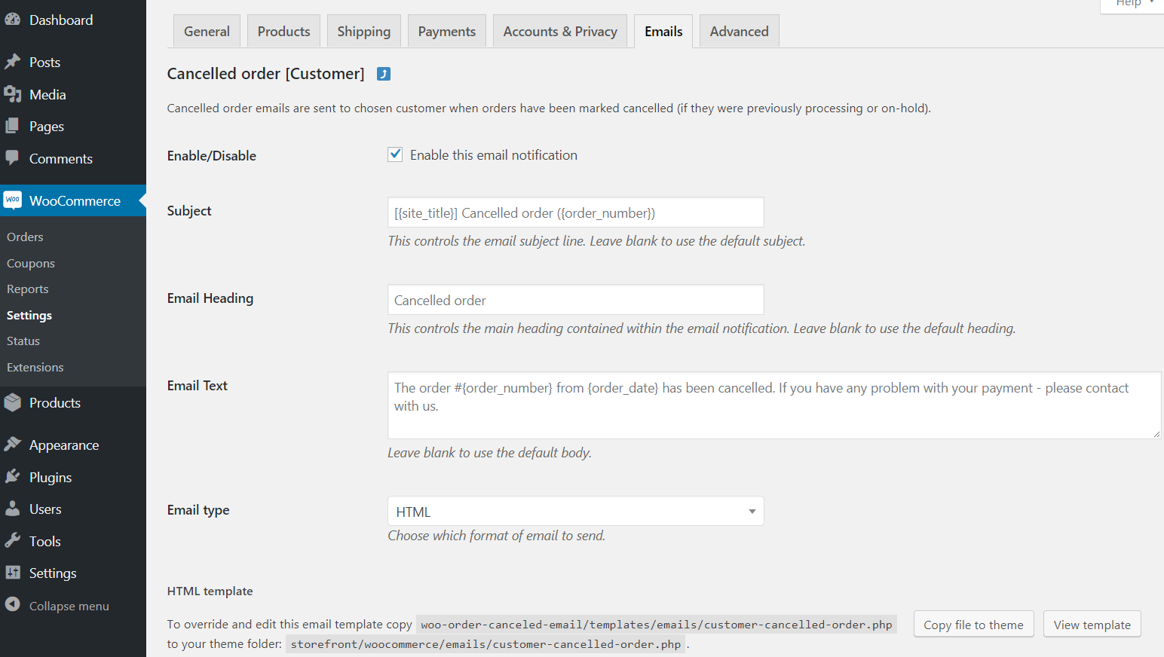
Task: Click Copy file to theme button
Action: coord(973,625)
